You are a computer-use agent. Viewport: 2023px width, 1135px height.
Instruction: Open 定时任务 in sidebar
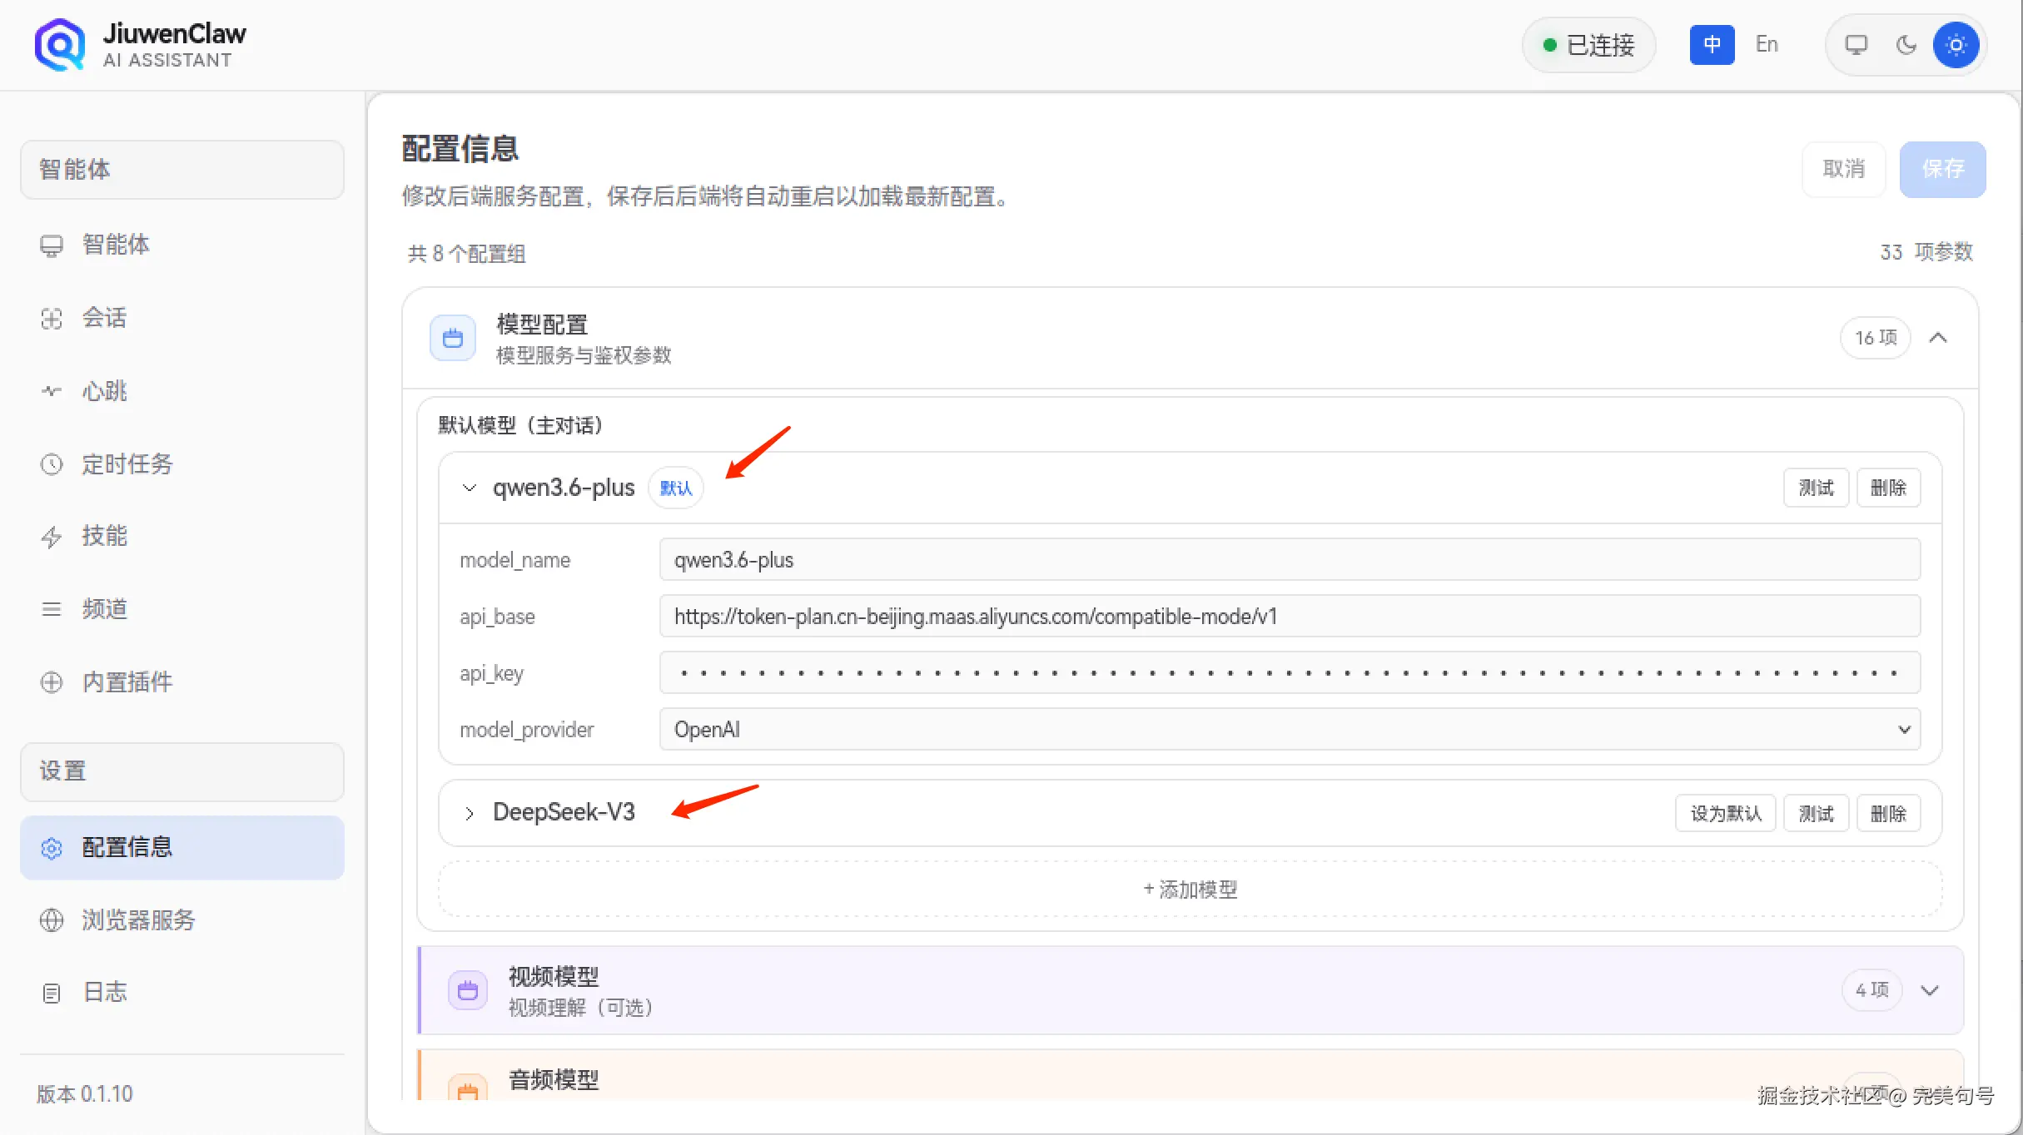click(x=181, y=464)
